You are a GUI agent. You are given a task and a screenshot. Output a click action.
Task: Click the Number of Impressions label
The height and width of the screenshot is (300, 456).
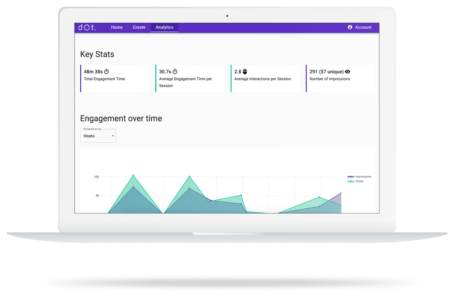(330, 79)
